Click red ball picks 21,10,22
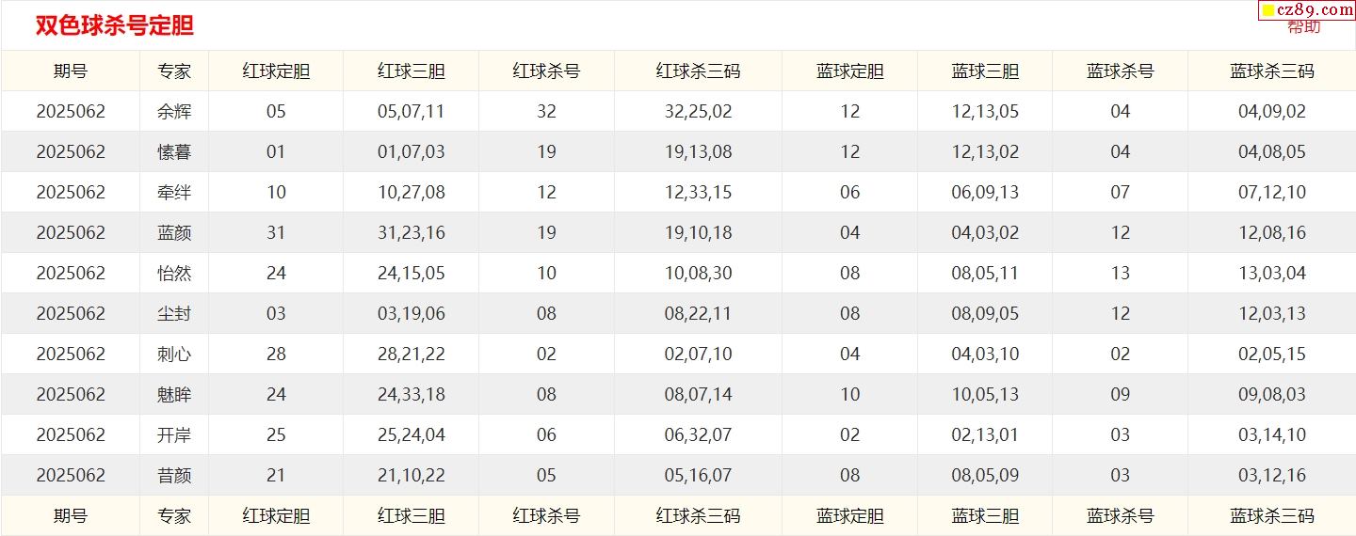The image size is (1356, 536). click(412, 476)
